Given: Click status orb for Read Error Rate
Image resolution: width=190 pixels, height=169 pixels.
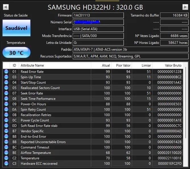Looking at the screenshot, I should 6,71.
